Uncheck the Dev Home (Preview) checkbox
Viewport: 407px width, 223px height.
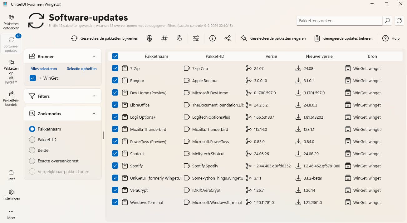115,93
